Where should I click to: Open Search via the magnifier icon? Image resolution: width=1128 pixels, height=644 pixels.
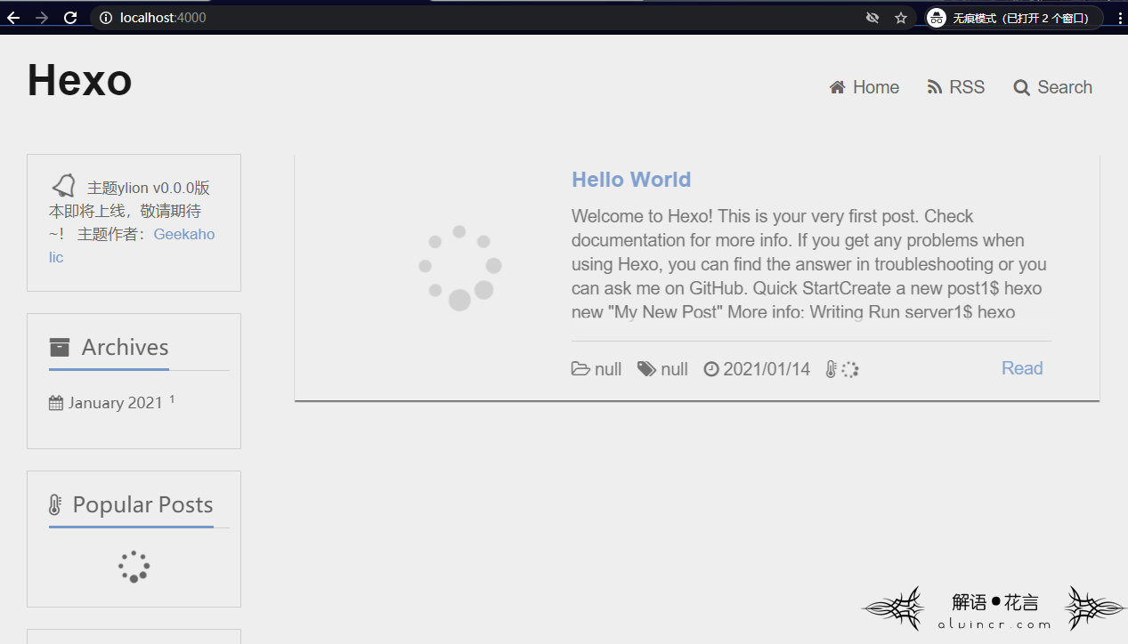tap(1021, 87)
